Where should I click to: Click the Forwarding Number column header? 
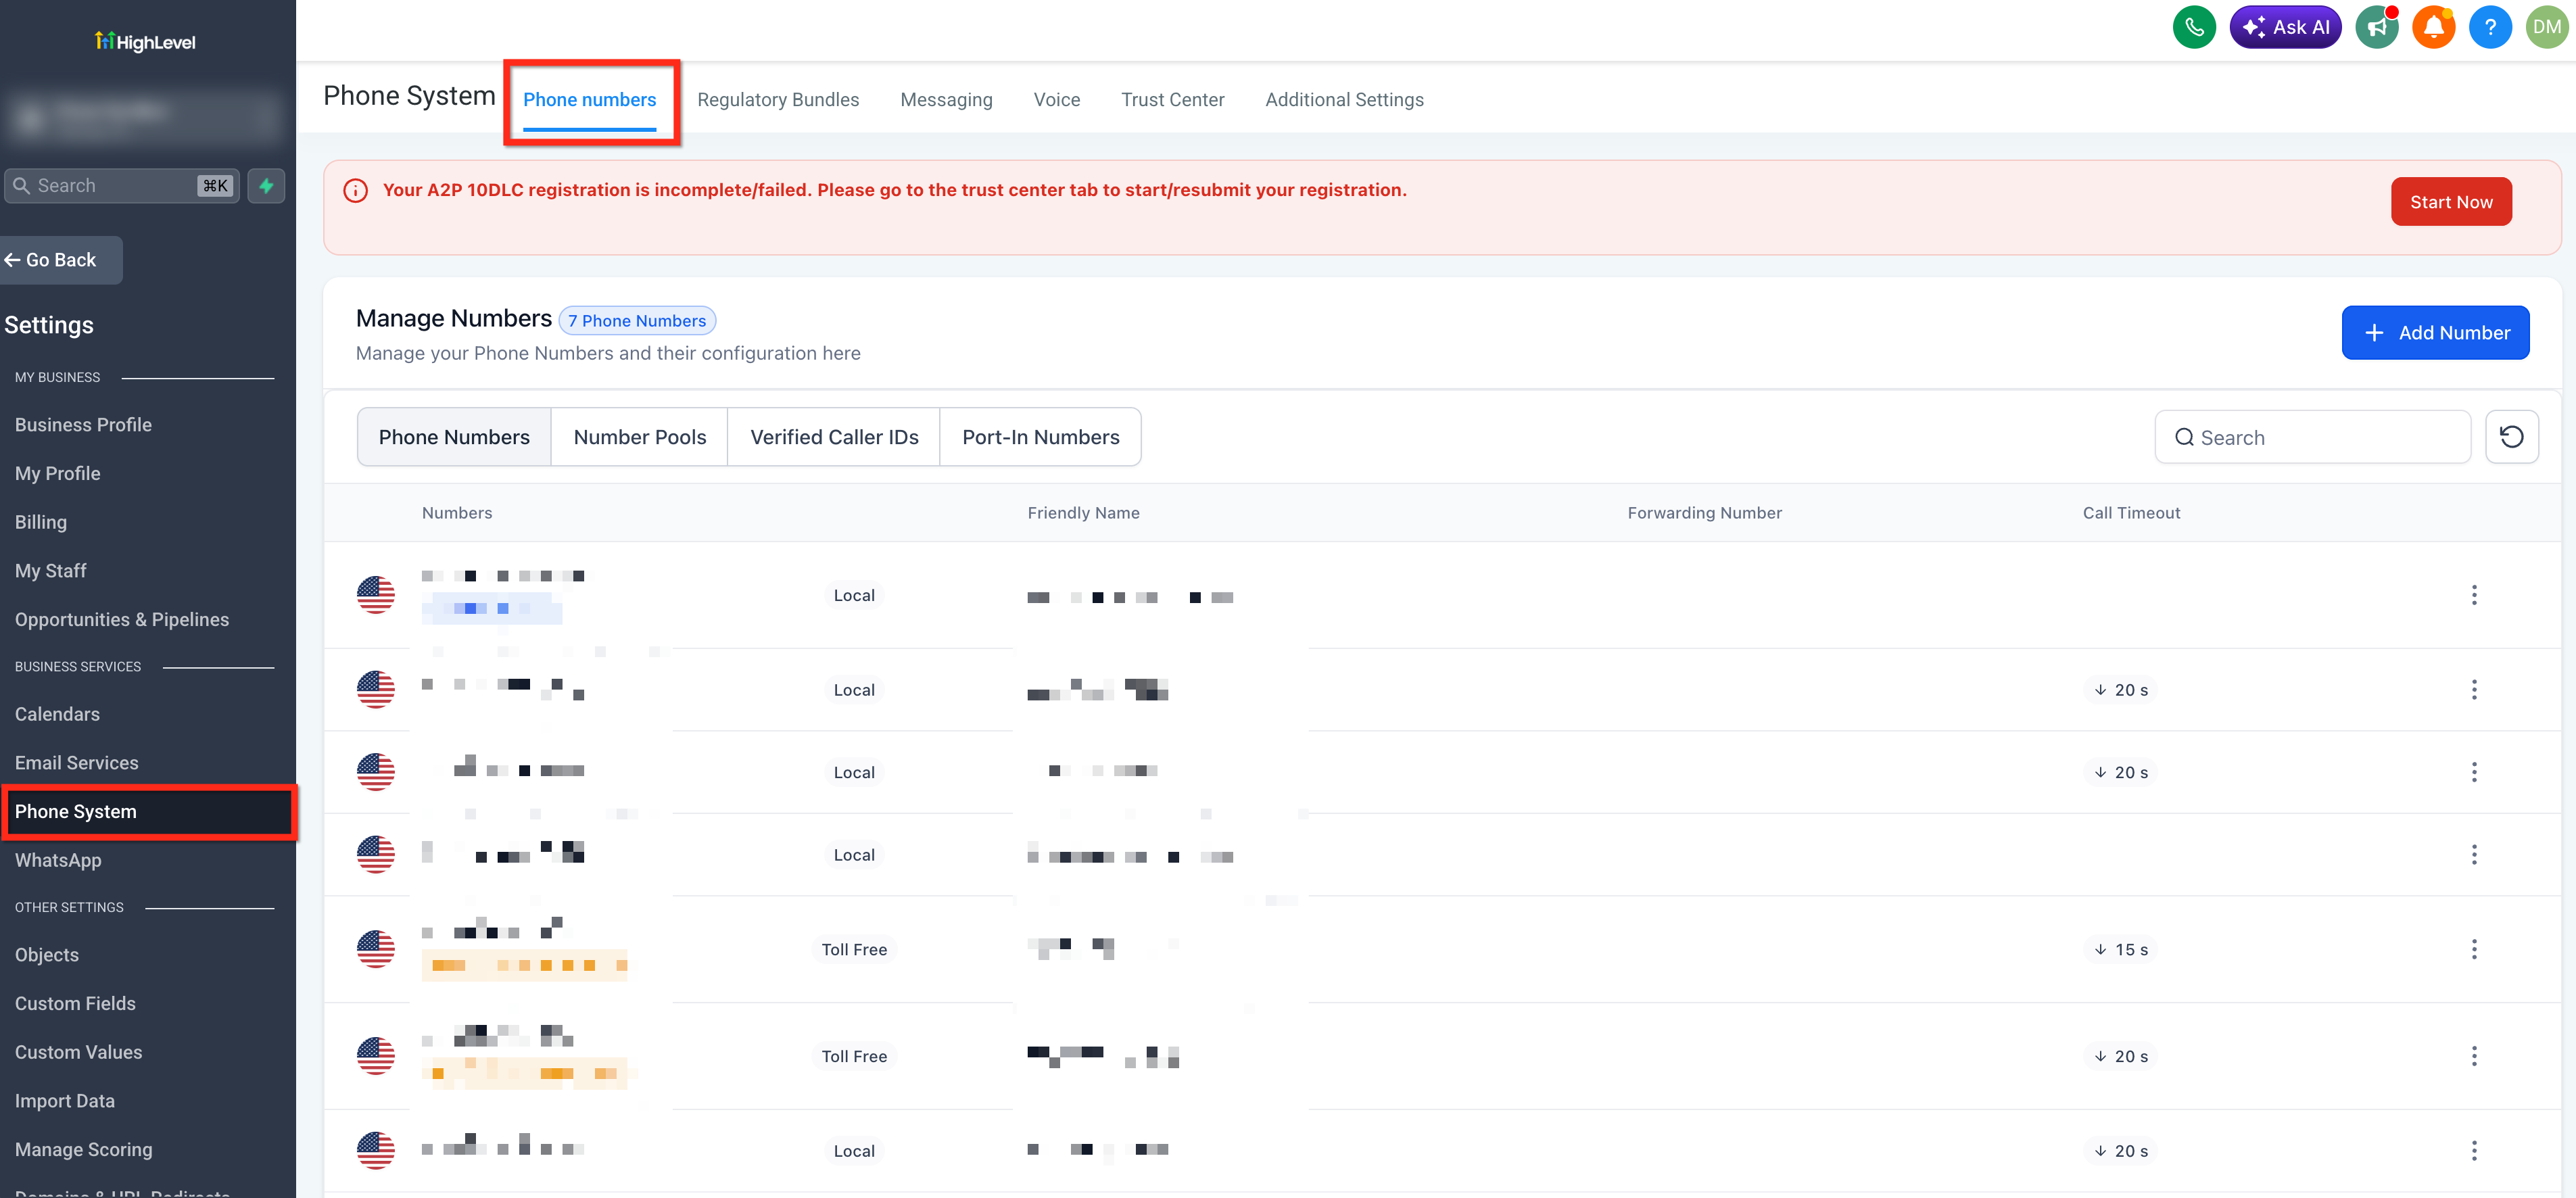point(1704,513)
